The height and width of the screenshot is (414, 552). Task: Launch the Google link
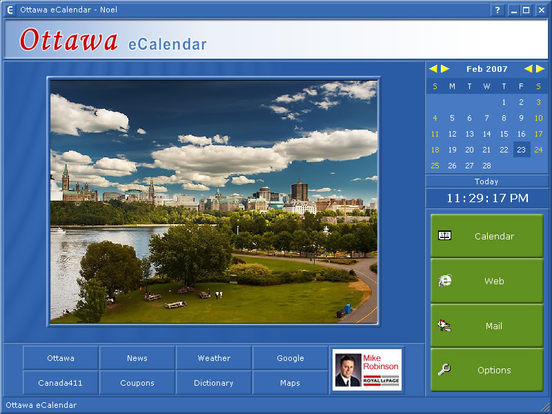pyautogui.click(x=290, y=358)
